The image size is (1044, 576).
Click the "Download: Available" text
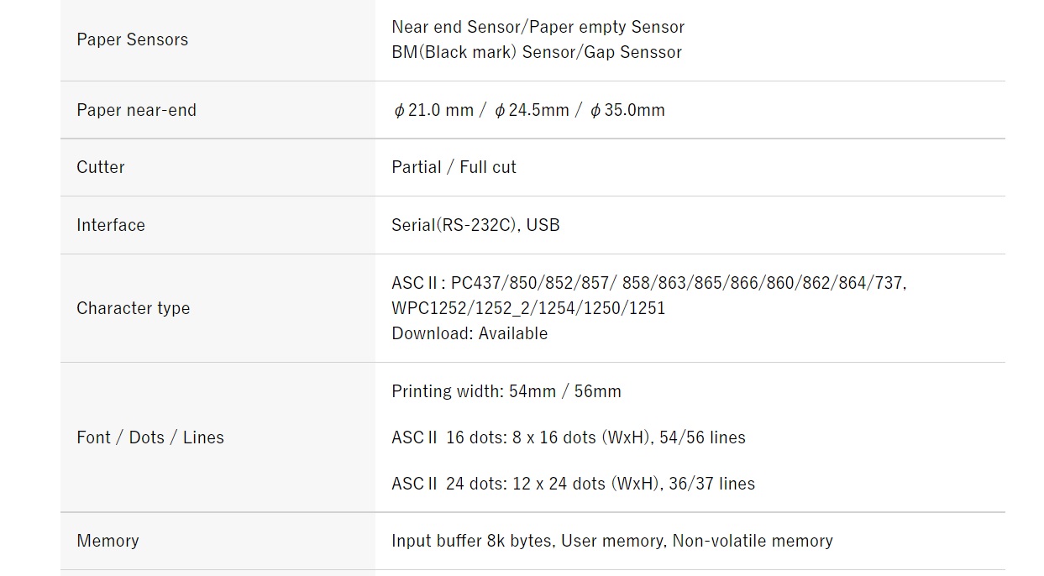470,333
